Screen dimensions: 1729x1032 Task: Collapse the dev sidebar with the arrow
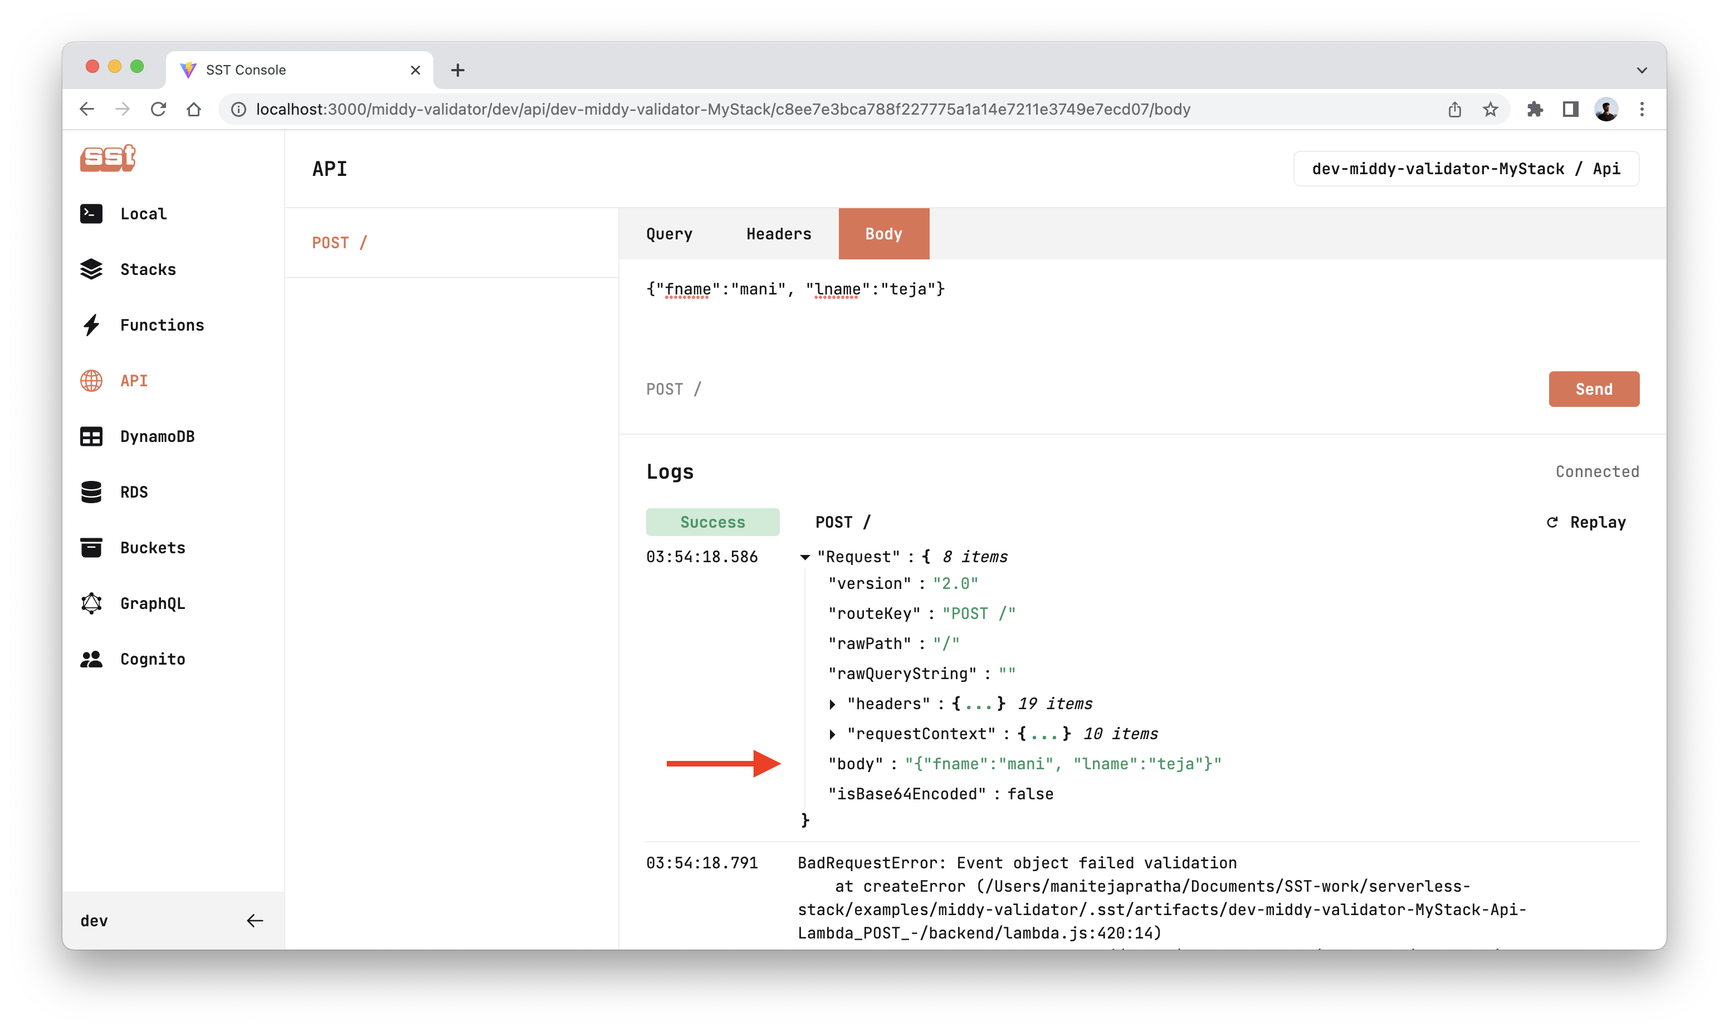[x=255, y=920]
